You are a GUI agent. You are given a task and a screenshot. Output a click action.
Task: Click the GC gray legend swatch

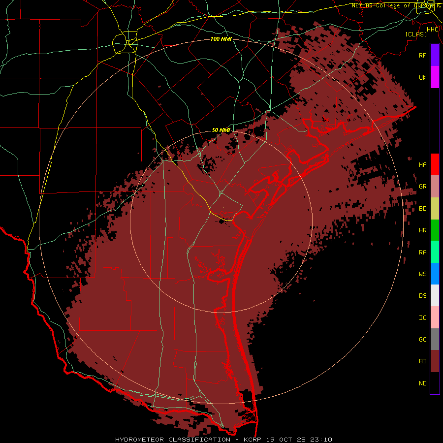435,339
